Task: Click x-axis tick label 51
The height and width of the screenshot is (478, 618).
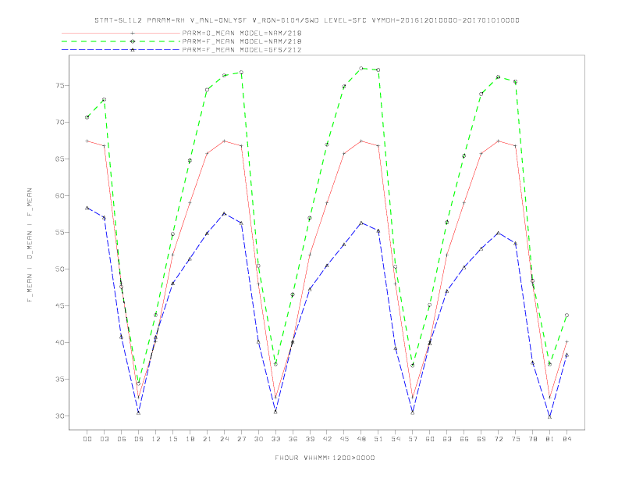Action: click(x=378, y=439)
